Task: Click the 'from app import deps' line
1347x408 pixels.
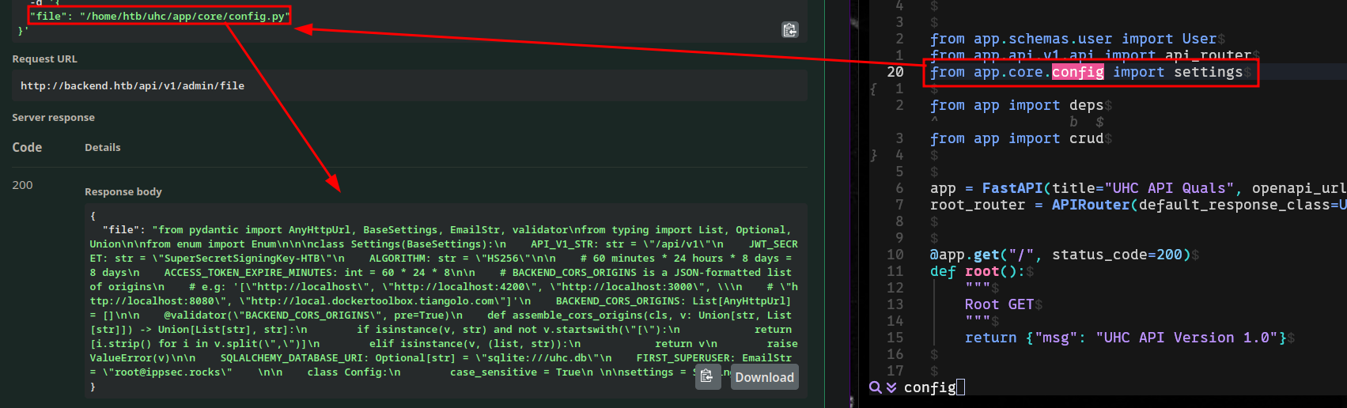Action: coord(1016,105)
